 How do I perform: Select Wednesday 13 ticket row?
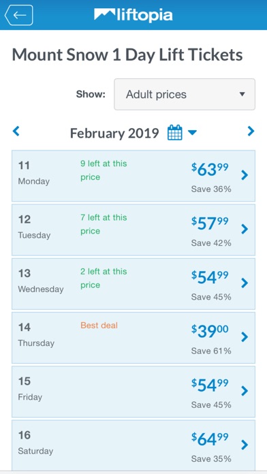(133, 283)
